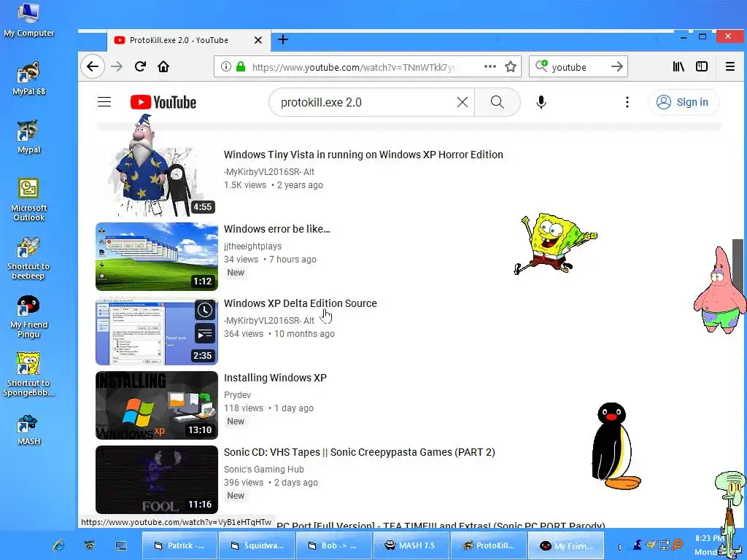Open the wizard thumbnail with 4:55 duration
The height and width of the screenshot is (560, 747).
click(x=157, y=182)
